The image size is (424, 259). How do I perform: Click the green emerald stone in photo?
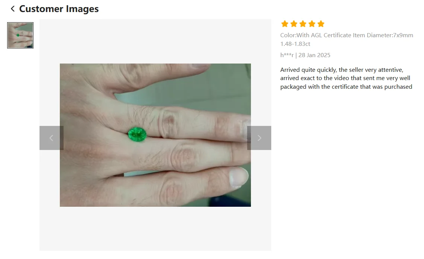(x=137, y=134)
